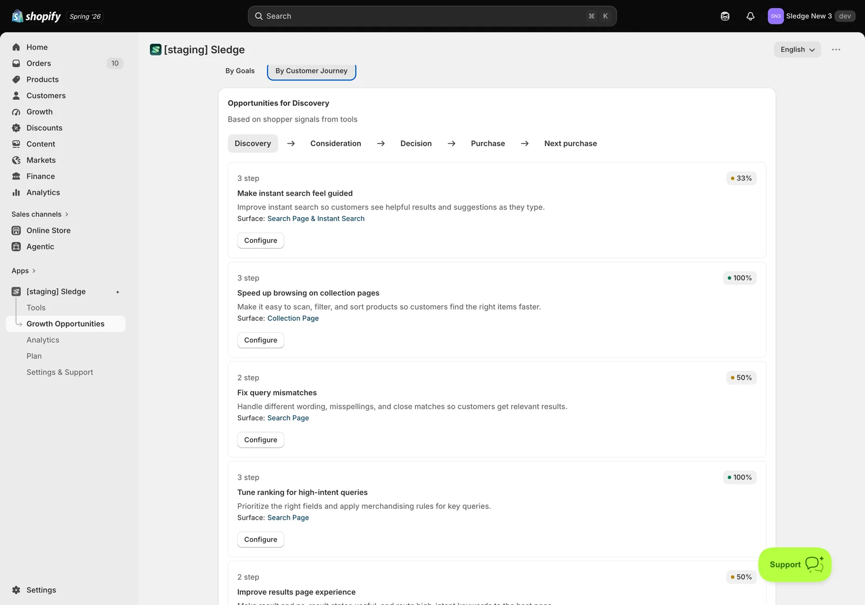This screenshot has width=865, height=605.
Task: Click the [staging] Sledge page title
Action: pos(204,50)
